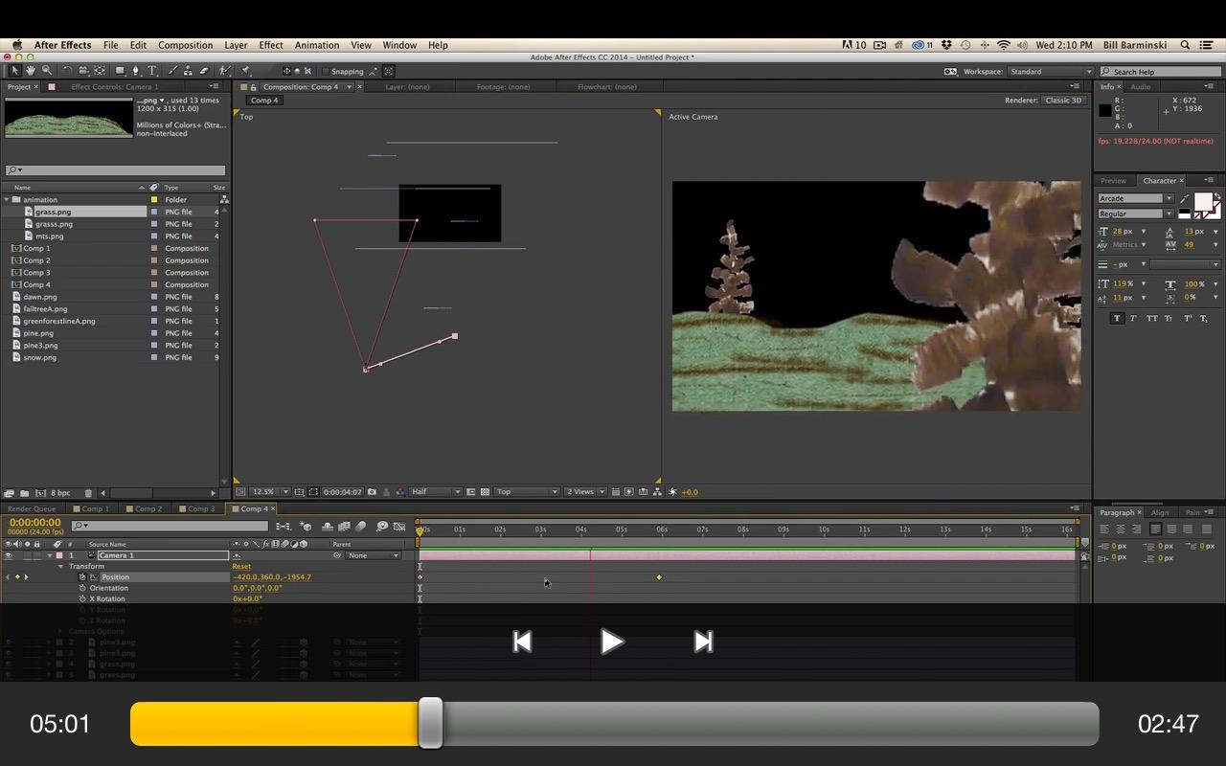1226x766 pixels.
Task: Open the Composition menu
Action: [x=185, y=45]
